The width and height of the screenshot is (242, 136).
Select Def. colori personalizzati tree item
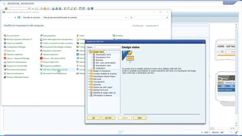(x=106, y=63)
